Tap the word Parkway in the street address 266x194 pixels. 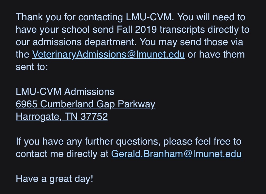point(136,104)
